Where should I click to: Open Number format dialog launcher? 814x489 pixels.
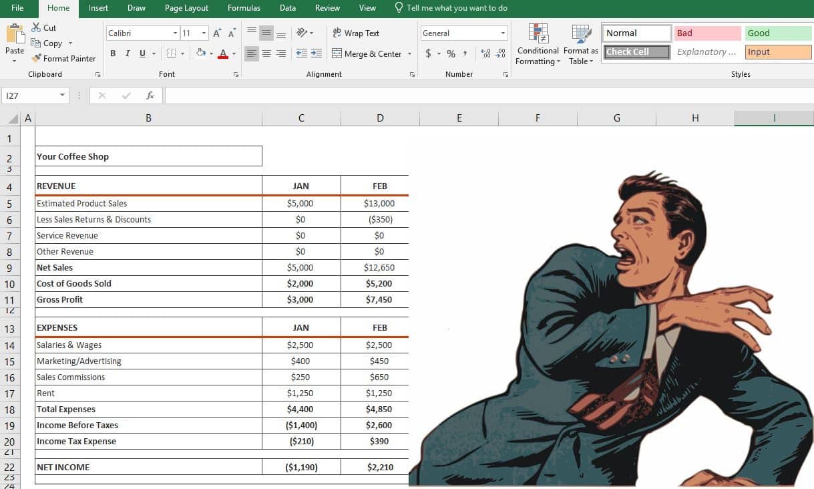(505, 74)
